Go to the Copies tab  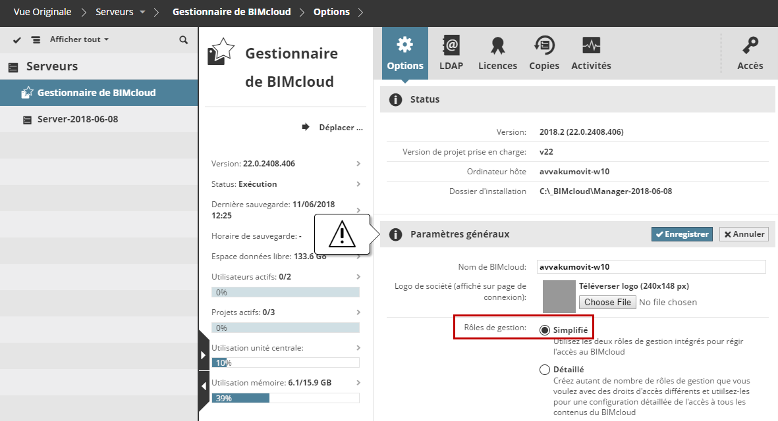[543, 53]
